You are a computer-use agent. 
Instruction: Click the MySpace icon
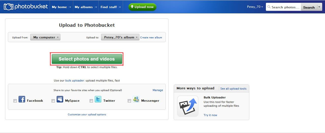[x=60, y=99]
